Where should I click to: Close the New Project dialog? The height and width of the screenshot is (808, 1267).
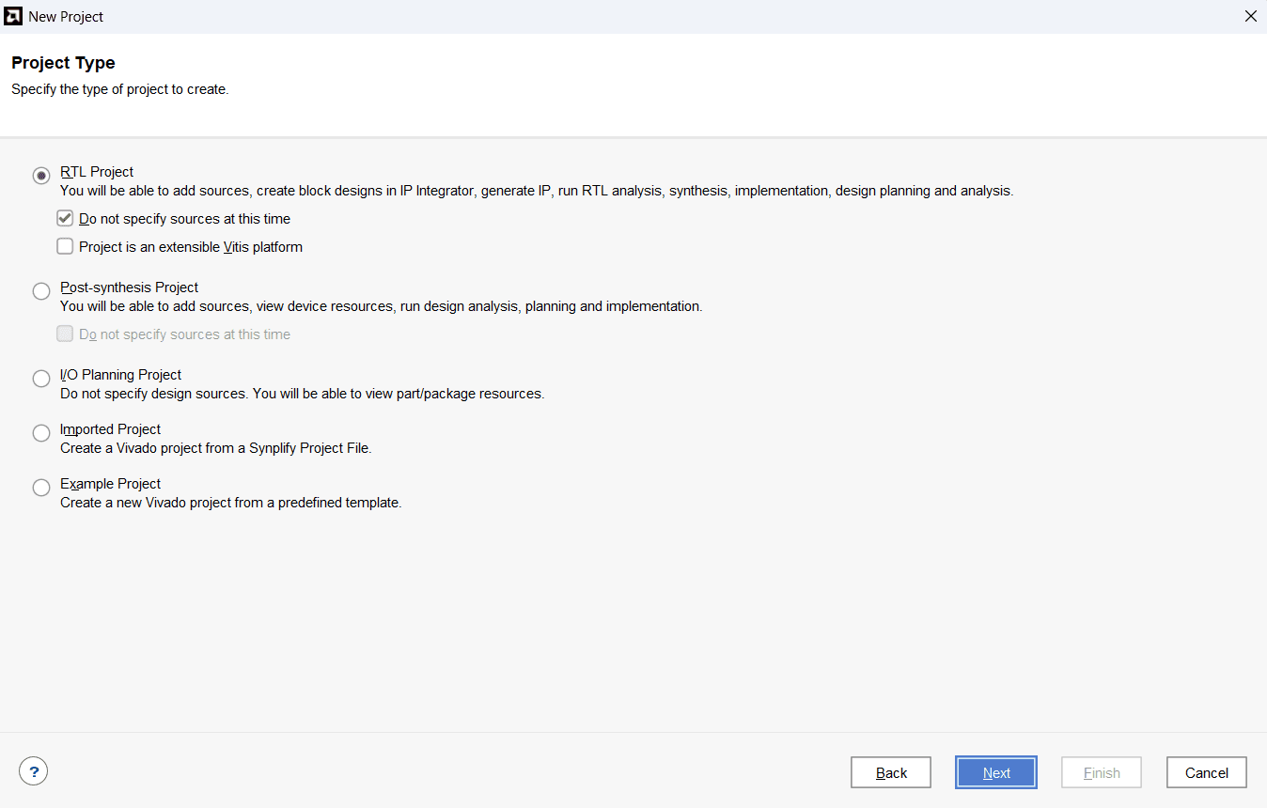point(1250,16)
